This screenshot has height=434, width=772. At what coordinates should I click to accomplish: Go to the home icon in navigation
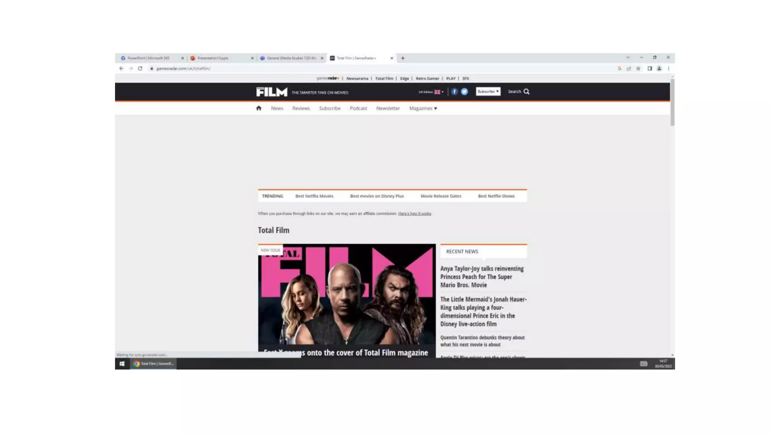[259, 108]
